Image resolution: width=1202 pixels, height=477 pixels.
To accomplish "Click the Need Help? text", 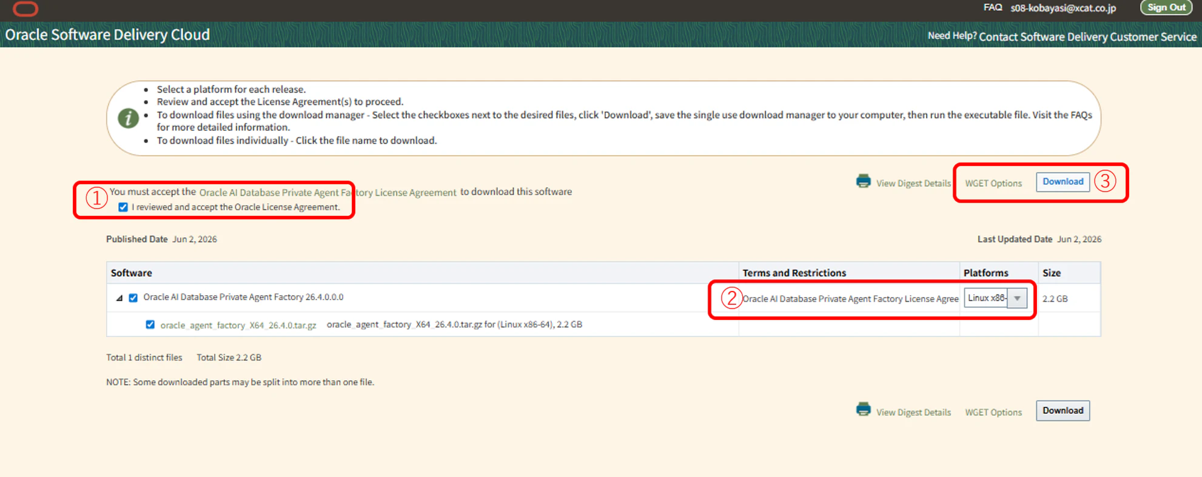I will [952, 36].
